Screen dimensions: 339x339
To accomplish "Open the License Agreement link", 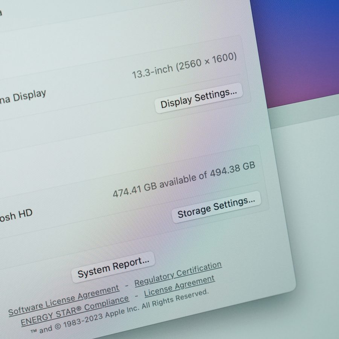I will coord(179,286).
